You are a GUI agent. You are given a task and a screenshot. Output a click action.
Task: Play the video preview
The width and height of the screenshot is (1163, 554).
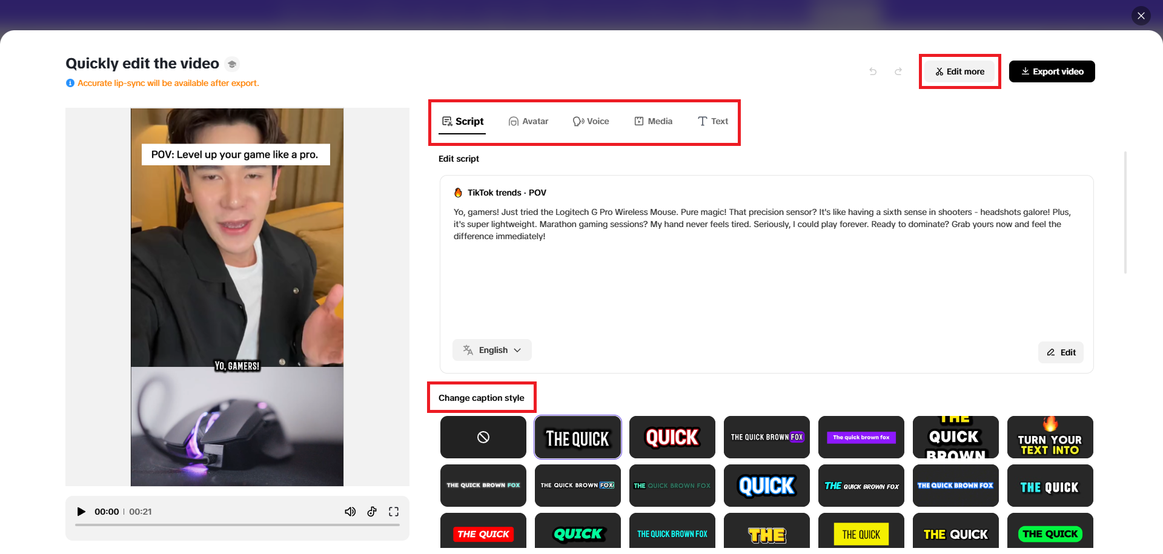click(81, 512)
